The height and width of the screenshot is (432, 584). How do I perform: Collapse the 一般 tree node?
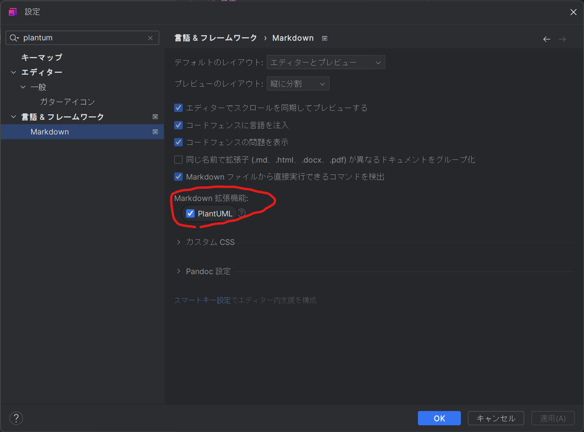[23, 87]
